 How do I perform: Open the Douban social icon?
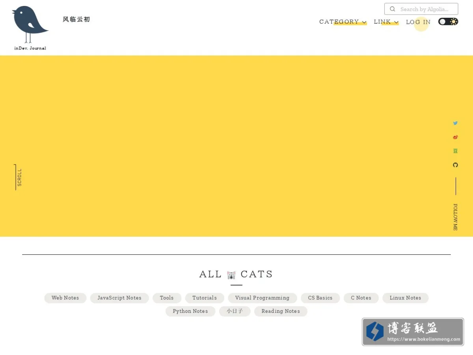point(455,151)
